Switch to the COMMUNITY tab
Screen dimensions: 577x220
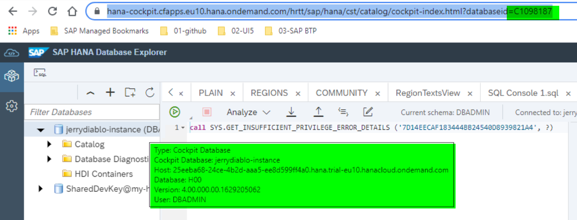[x=342, y=93]
